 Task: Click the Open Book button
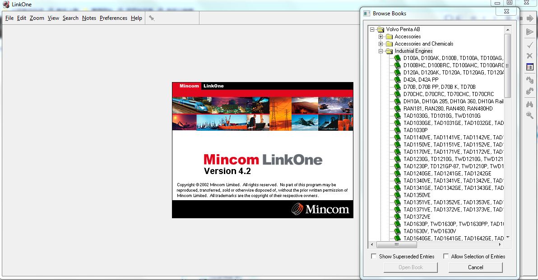coord(411,267)
